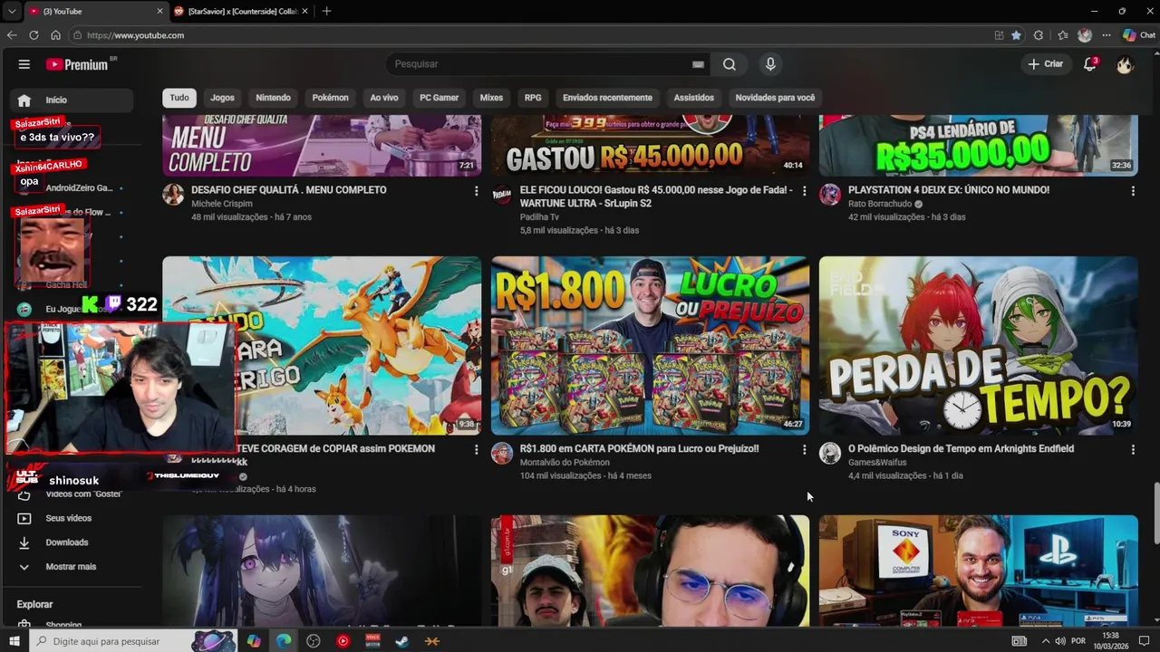Open the Copilot Chat button

click(x=1139, y=35)
